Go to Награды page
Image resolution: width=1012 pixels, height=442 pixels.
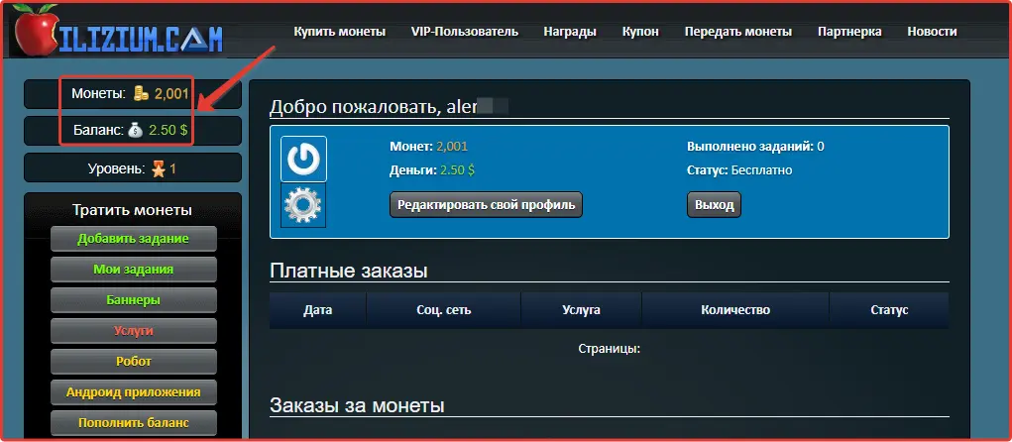pyautogui.click(x=570, y=32)
